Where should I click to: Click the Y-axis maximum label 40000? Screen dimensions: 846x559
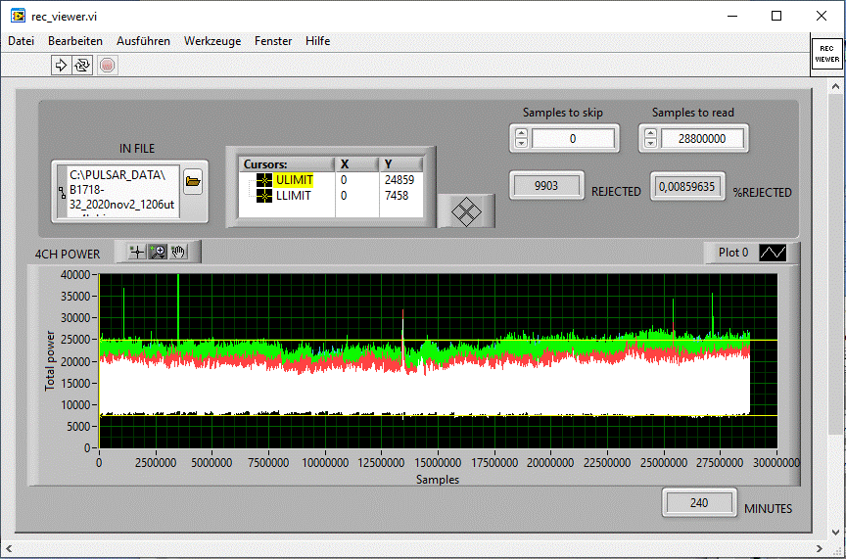click(x=75, y=275)
